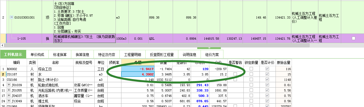Uncheck 是否计价 for 水 row

point(267,74)
